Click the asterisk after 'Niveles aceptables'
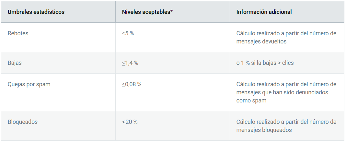This screenshot has width=346, height=142. (171, 11)
